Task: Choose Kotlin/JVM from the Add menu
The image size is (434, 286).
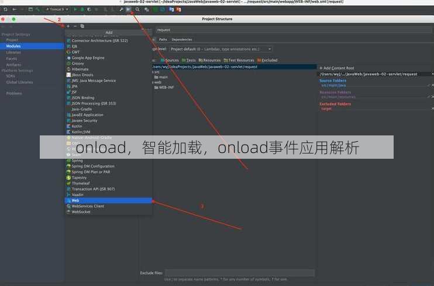Action: point(109,132)
